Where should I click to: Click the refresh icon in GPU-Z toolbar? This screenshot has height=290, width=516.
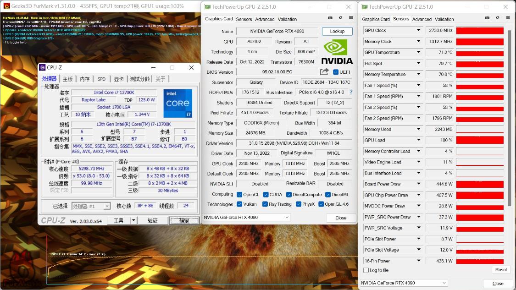pos(339,17)
